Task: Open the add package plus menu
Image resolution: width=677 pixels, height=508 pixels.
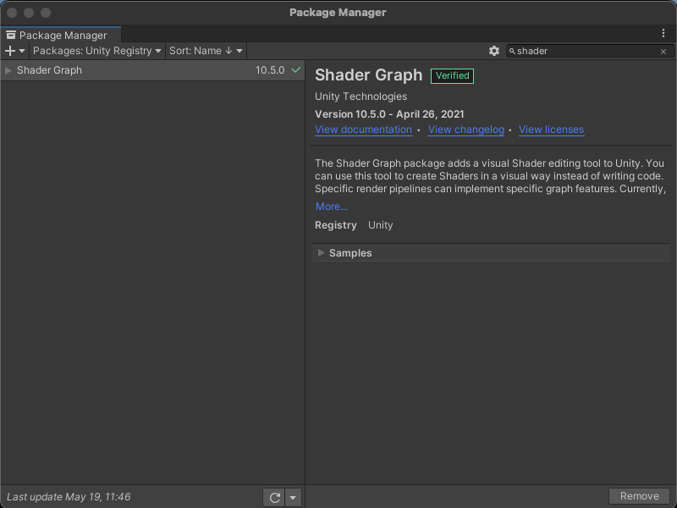Action: 14,51
